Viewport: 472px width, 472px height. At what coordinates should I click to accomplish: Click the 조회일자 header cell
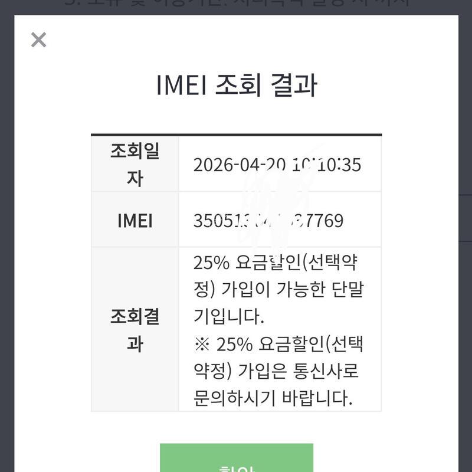pos(135,164)
